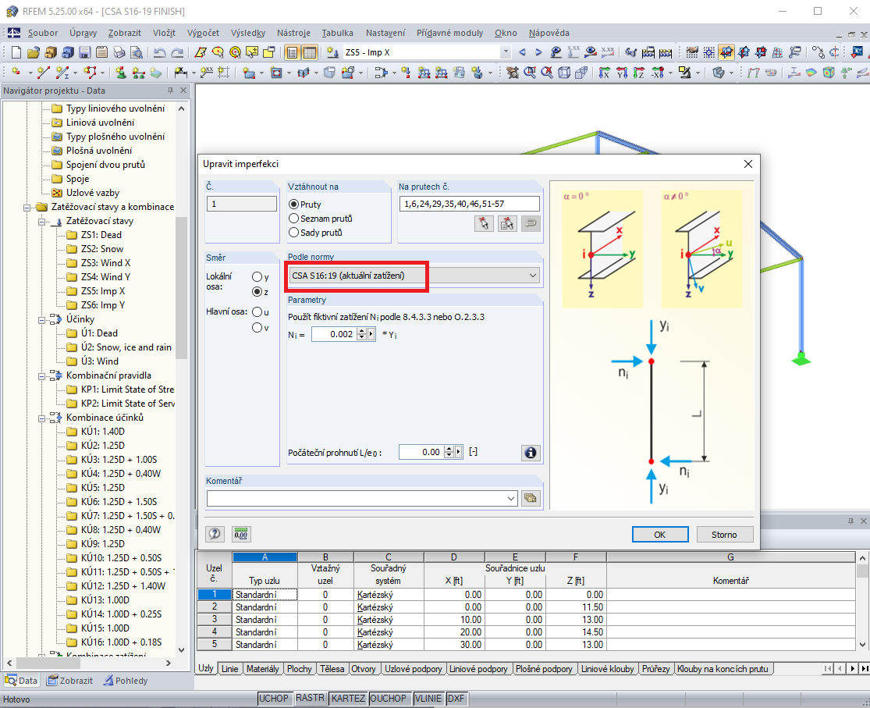Click the Redo arrow icon
This screenshot has height=708, width=870.
coord(177,52)
